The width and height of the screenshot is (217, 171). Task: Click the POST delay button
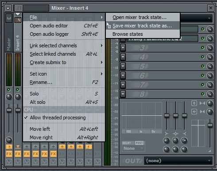(x=139, y=143)
